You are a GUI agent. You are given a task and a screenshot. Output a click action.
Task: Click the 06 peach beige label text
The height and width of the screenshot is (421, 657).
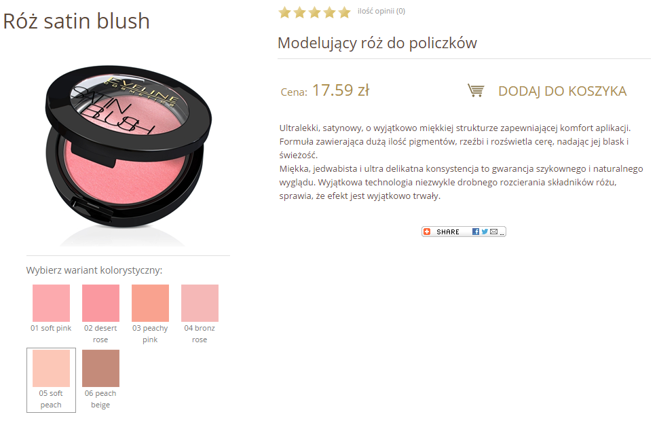tap(100, 399)
